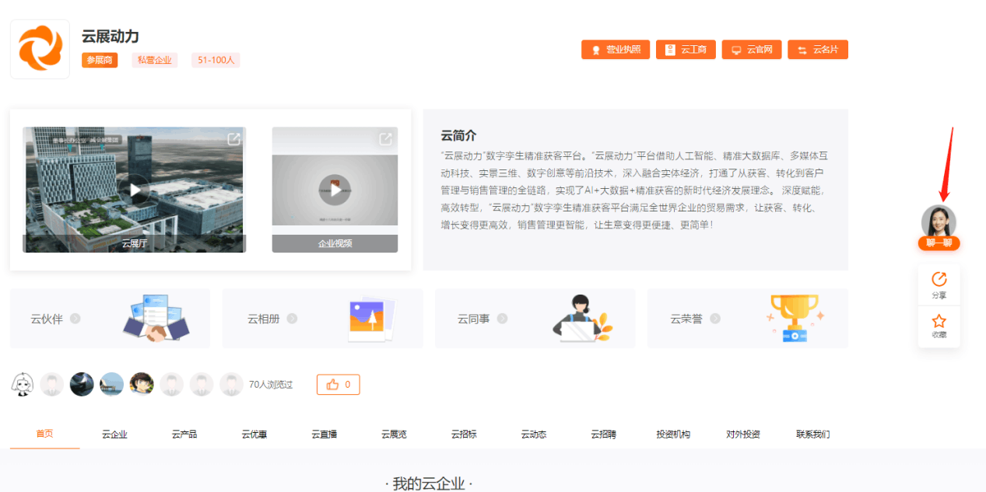Click the 私营企业 tag
This screenshot has width=986, height=492.
[155, 60]
